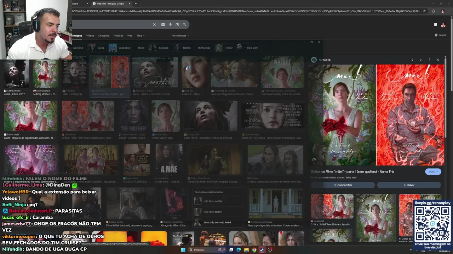Switch to Notícias search tab

click(118, 36)
